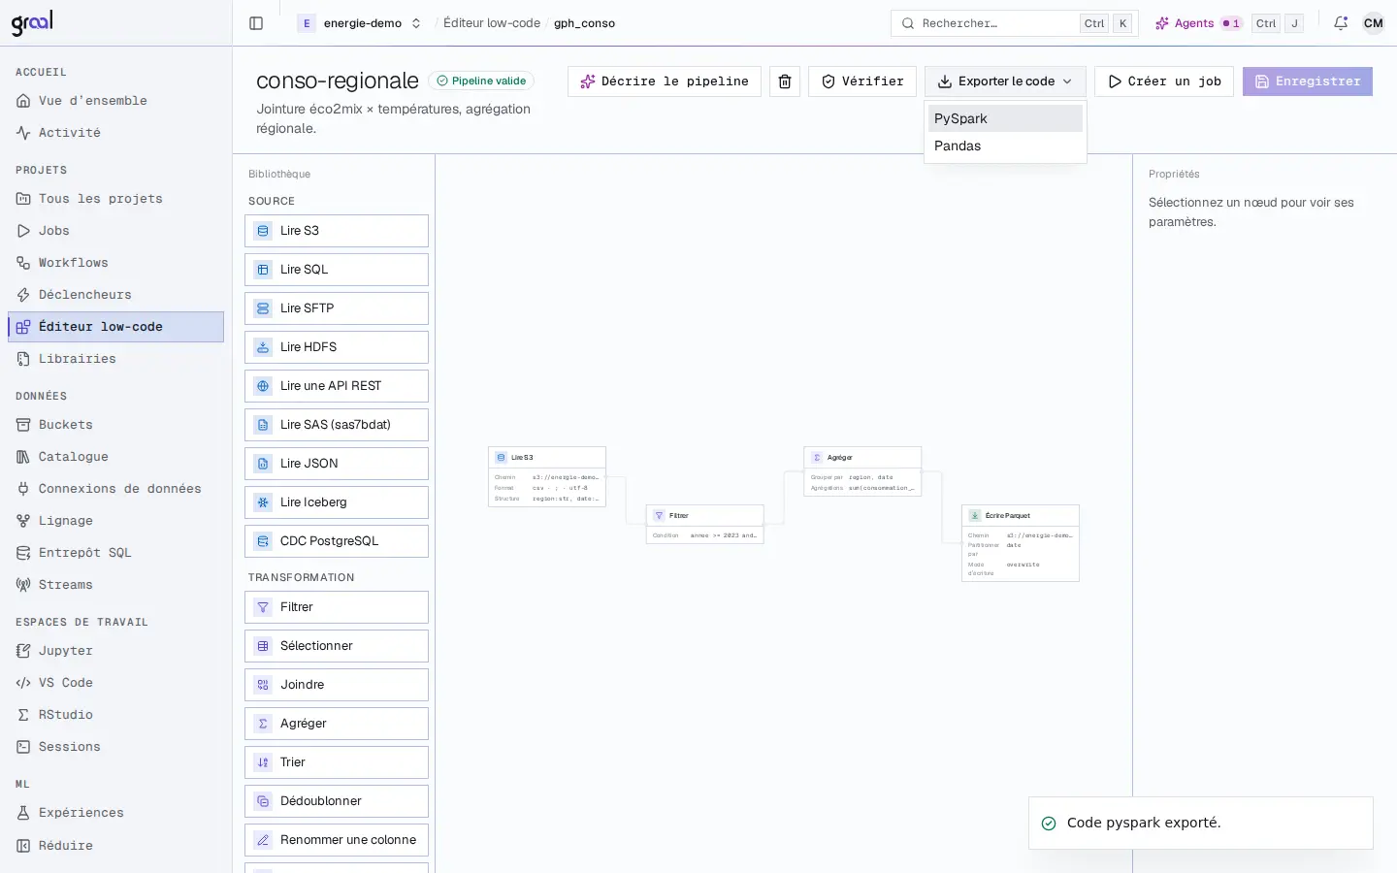Expand the energie-demo project switcher
Viewport: 1397px width, 873px height.
(361, 23)
